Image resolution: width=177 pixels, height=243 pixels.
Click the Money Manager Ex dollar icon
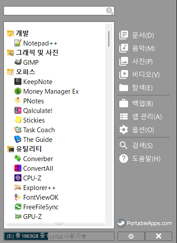pyautogui.click(x=18, y=91)
